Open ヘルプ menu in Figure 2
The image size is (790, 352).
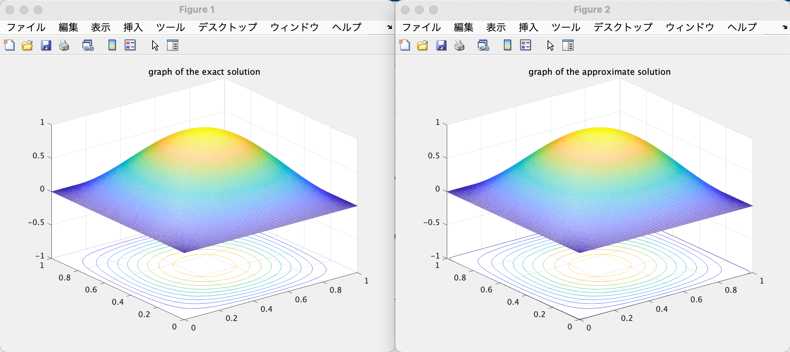[742, 27]
